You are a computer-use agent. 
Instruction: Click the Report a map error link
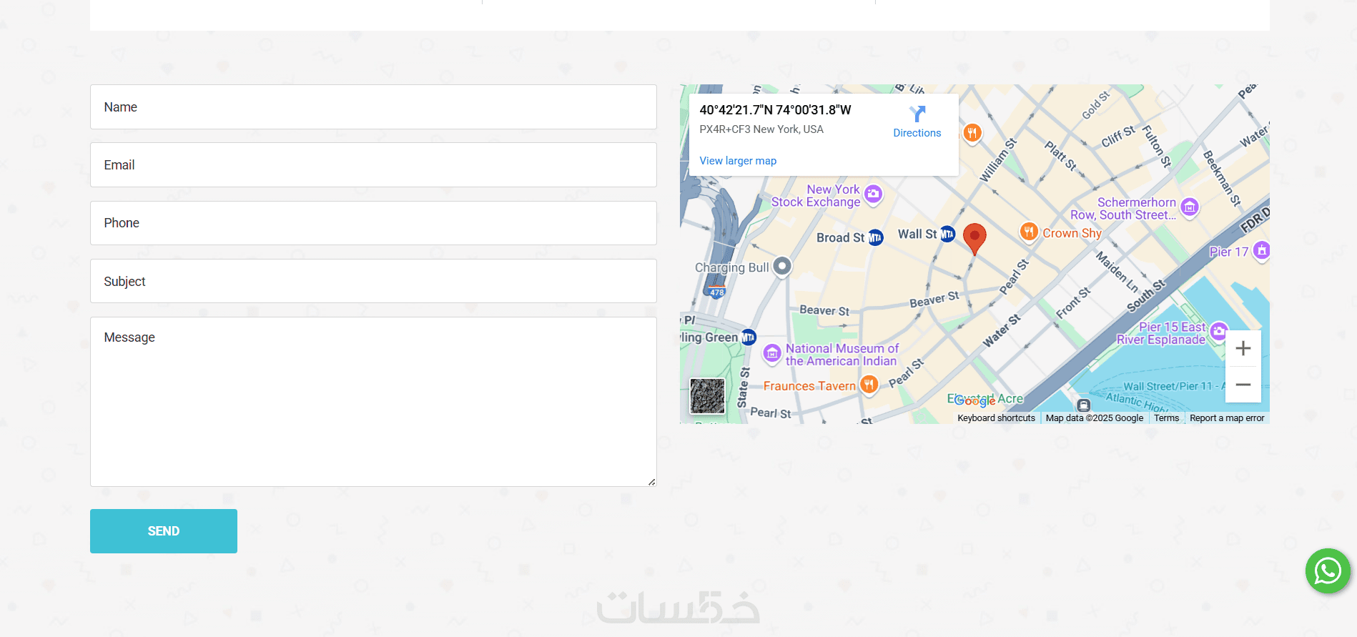[1227, 418]
